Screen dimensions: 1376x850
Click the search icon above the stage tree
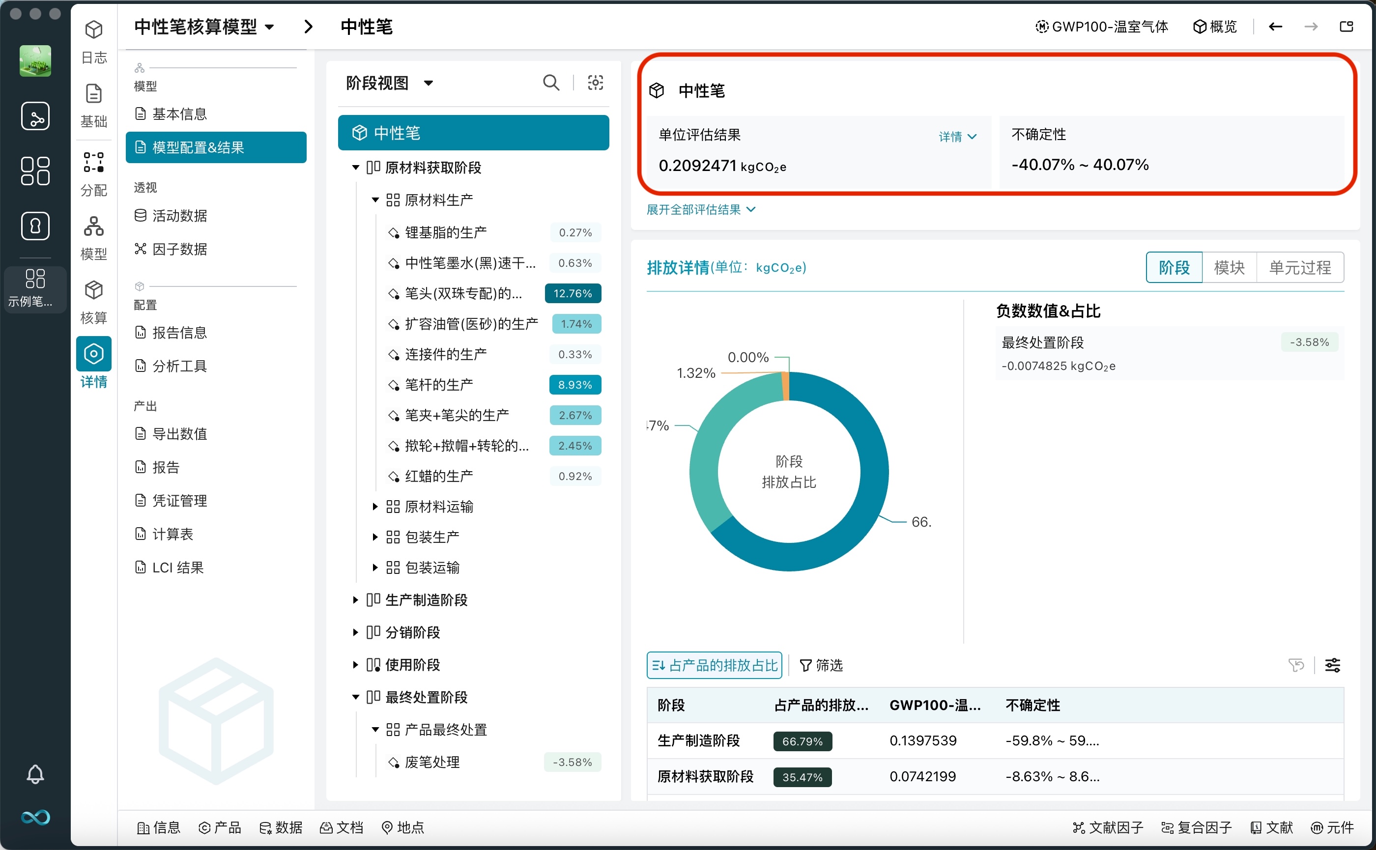pyautogui.click(x=550, y=82)
